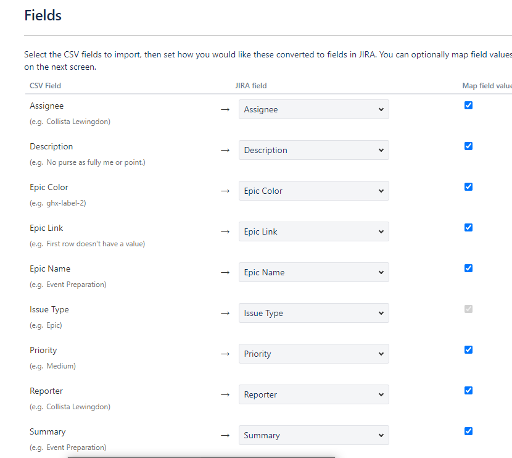The height and width of the screenshot is (458, 512).
Task: Open the Epic Name JIRA field dropdown
Action: coord(314,272)
